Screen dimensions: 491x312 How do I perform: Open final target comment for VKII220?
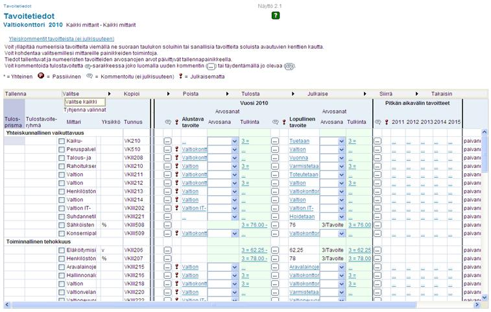tap(275, 293)
